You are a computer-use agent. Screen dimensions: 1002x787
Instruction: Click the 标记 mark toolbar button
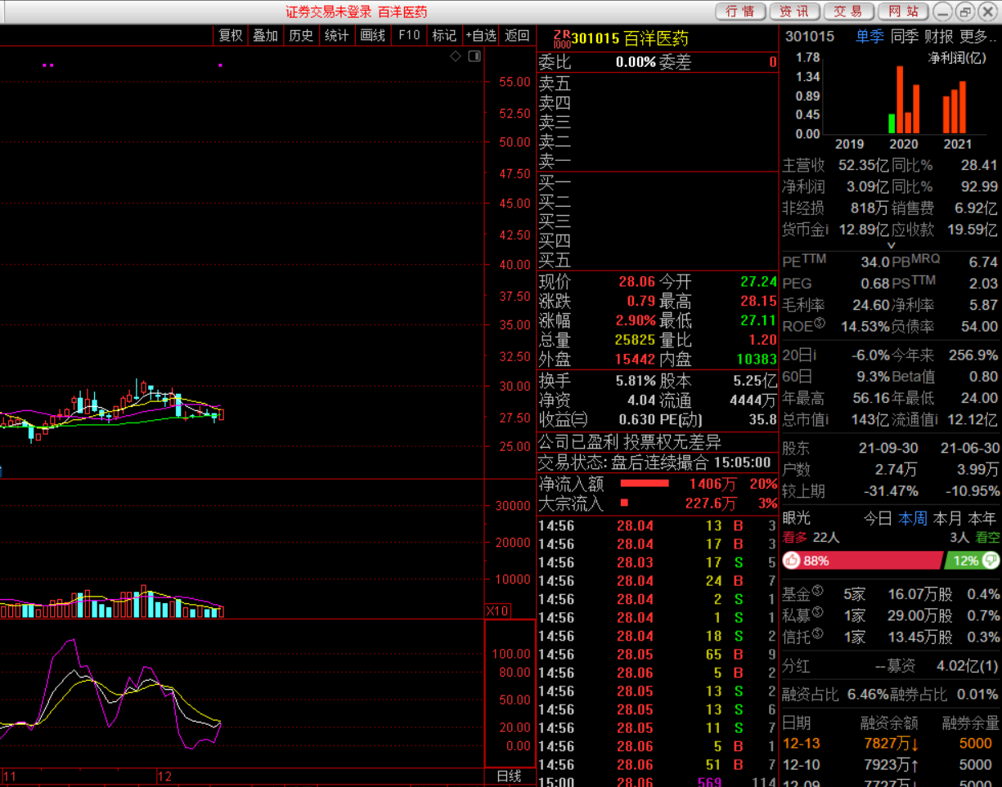[444, 35]
